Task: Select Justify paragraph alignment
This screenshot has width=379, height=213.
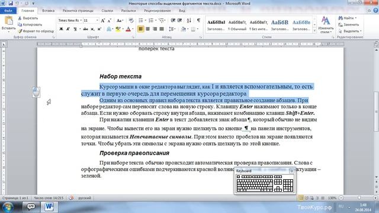Action: (162, 29)
